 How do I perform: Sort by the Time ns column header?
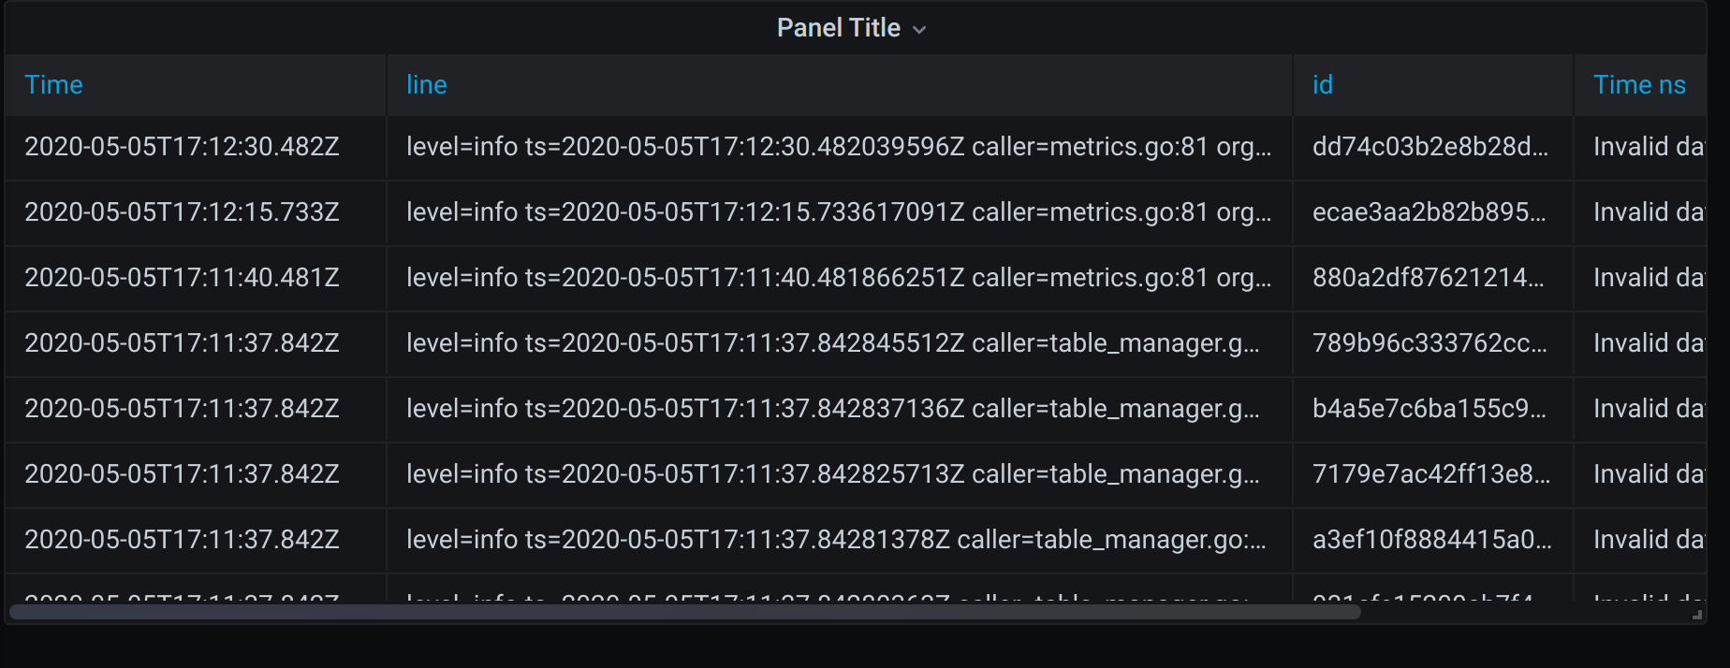pyautogui.click(x=1639, y=84)
